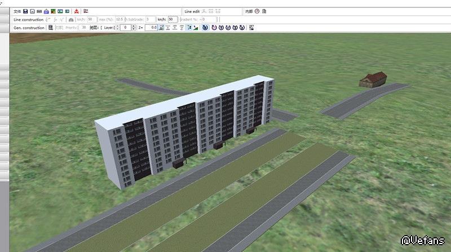This screenshot has width=451, height=252.
Task: Click the tunnel arch icon in Line construction
Action: 71,19
